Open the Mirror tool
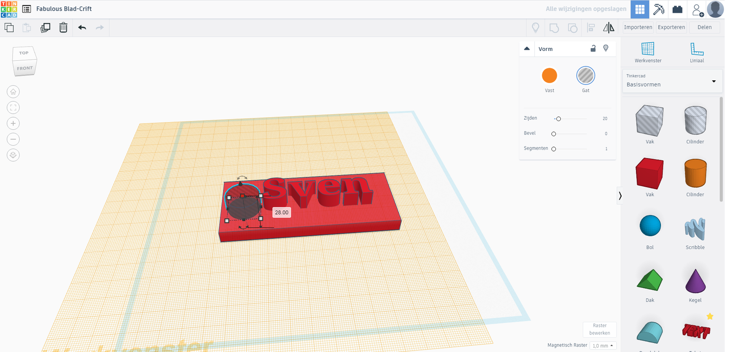Image resolution: width=736 pixels, height=352 pixels. (608, 27)
